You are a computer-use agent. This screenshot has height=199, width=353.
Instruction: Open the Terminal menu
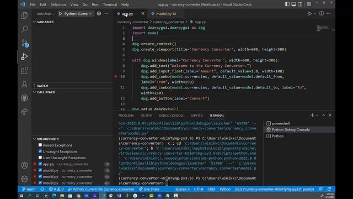pos(110,4)
